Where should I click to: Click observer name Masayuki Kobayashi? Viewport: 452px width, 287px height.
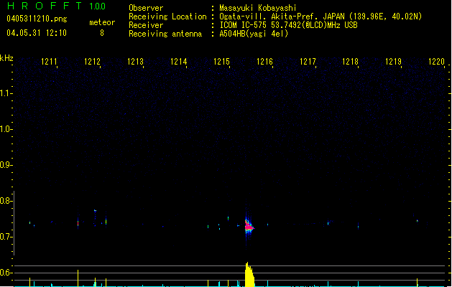click(x=258, y=8)
